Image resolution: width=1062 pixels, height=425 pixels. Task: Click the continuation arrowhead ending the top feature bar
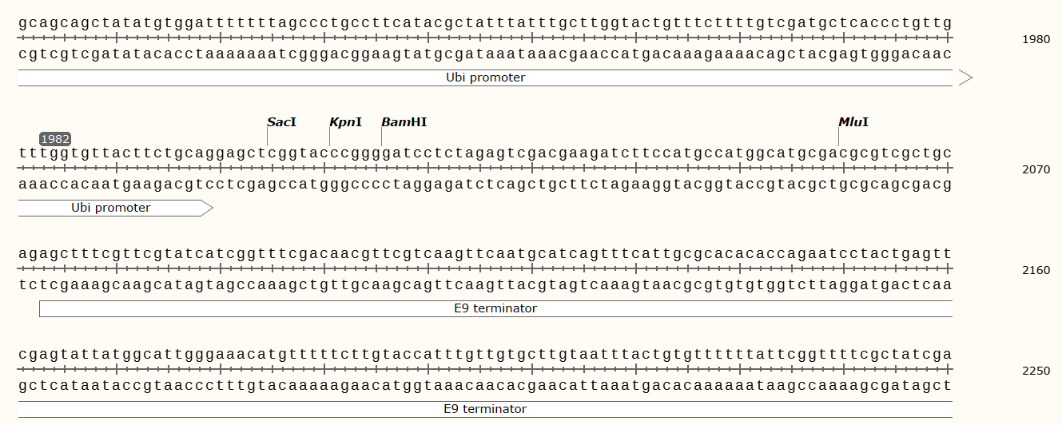point(965,77)
